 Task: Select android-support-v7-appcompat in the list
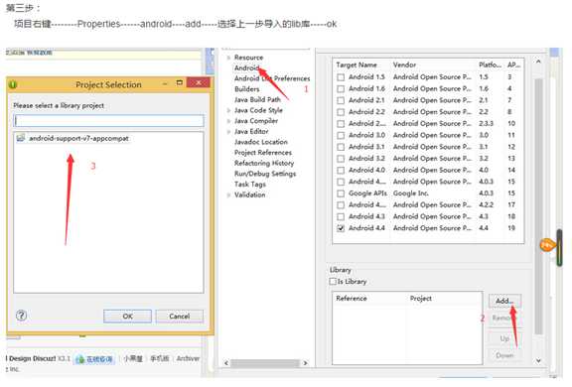(78, 139)
